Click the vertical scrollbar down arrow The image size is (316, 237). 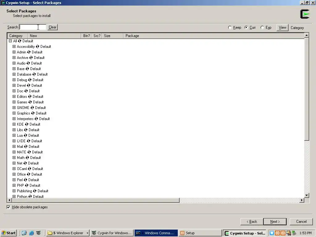306,195
